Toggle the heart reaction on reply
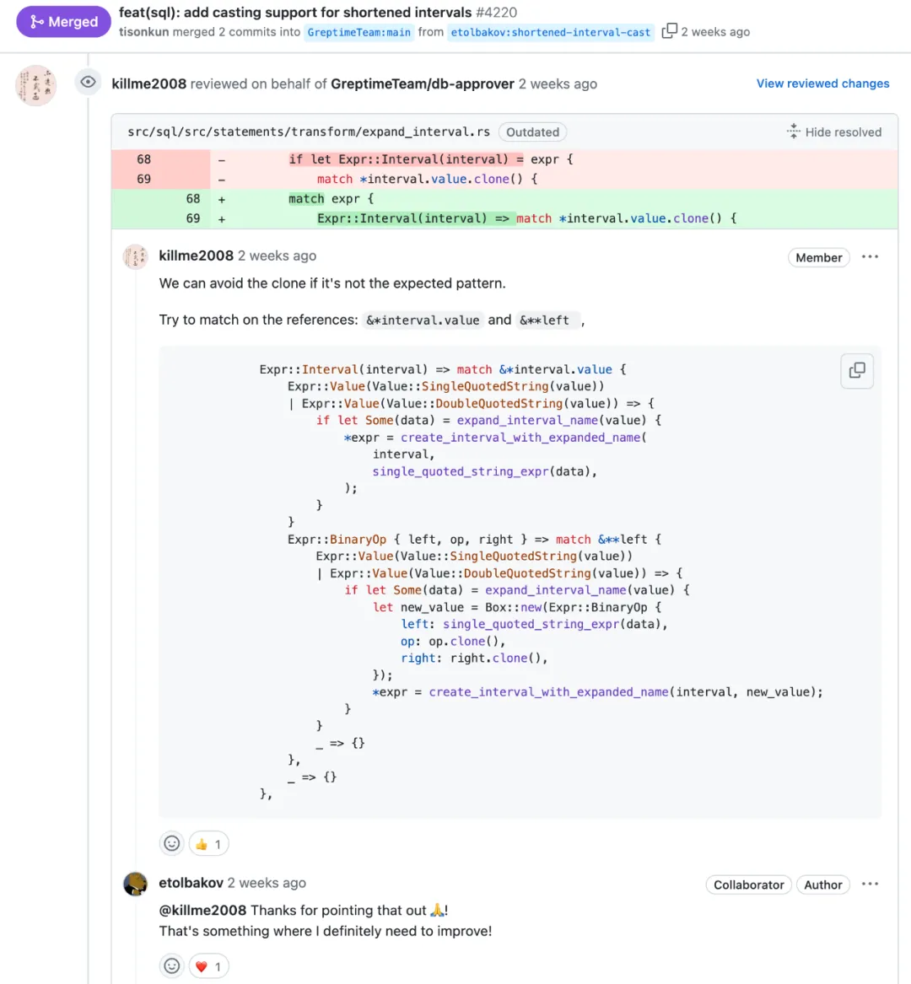 [208, 965]
